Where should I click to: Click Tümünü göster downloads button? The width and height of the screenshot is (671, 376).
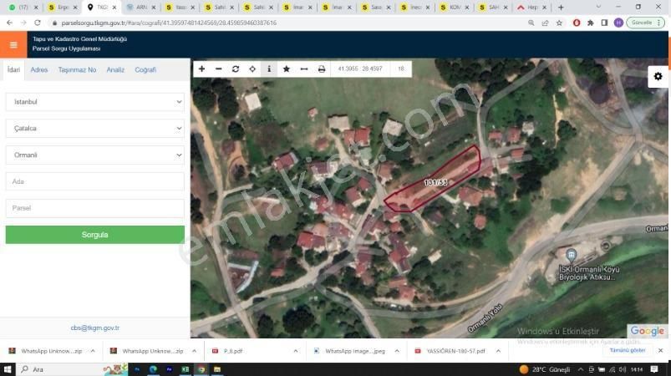(x=628, y=350)
